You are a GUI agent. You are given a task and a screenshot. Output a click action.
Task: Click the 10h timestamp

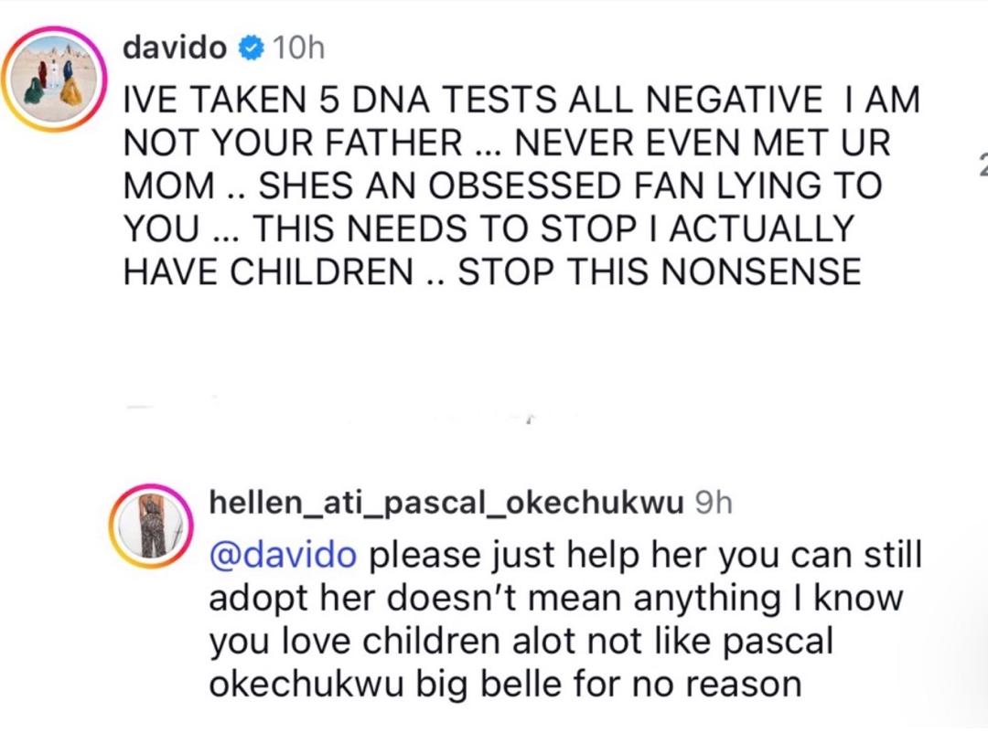298,49
